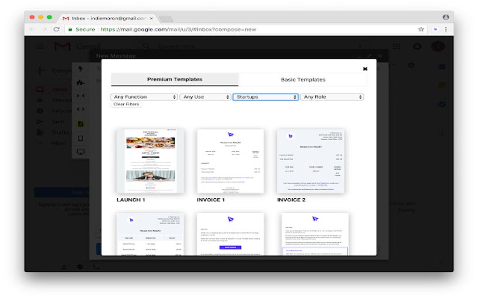This screenshot has width=478, height=299.
Task: Select the Invoice 2 template thumbnail
Action: tap(311, 161)
